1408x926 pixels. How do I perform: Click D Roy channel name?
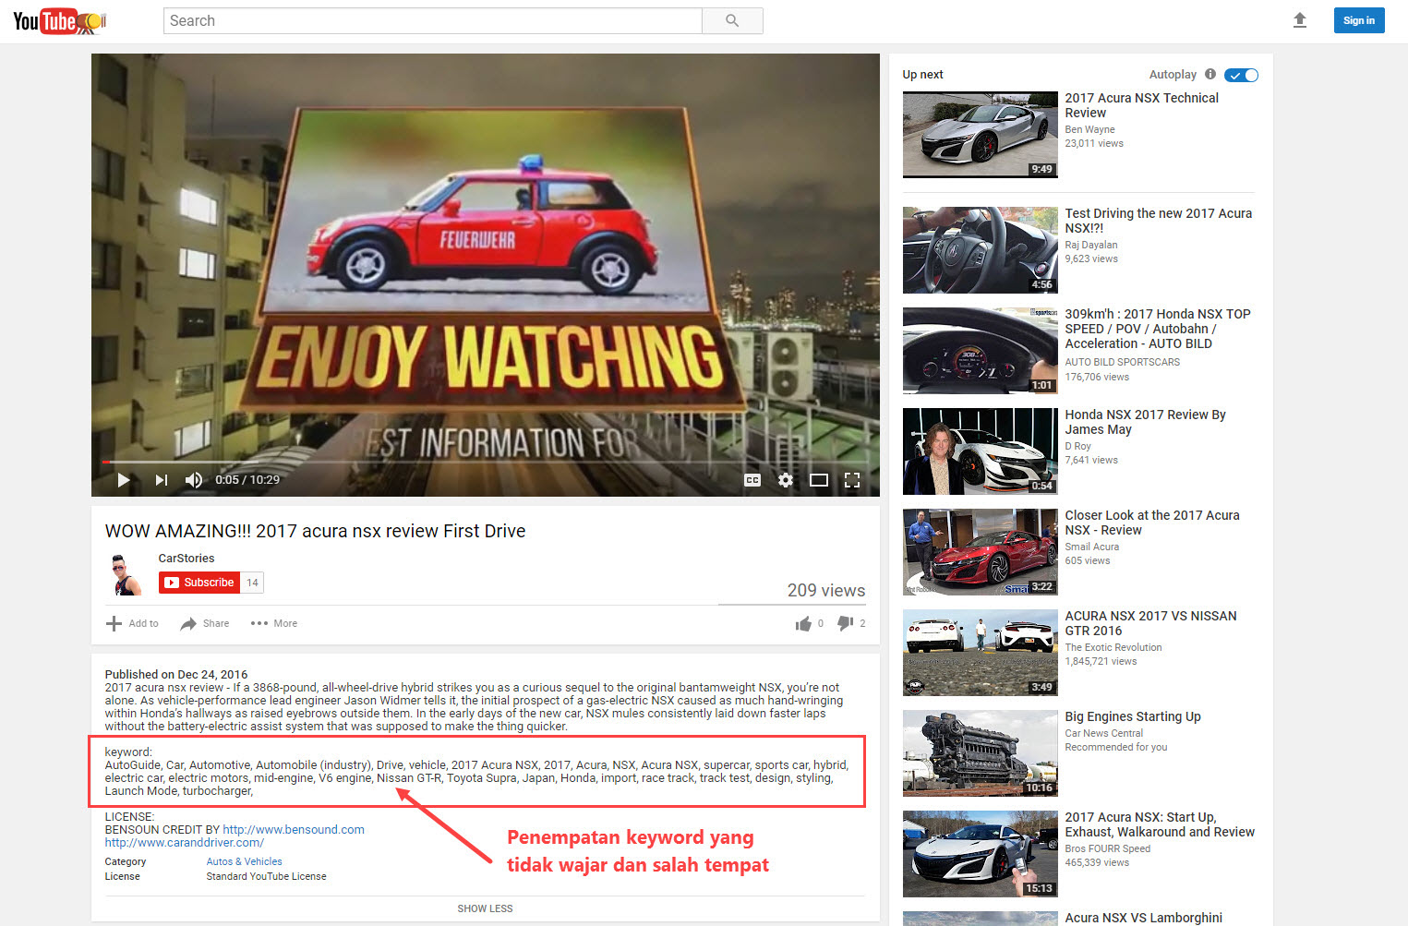[x=1077, y=446]
